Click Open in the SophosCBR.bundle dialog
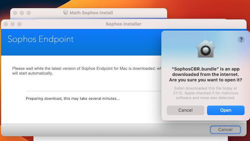Image resolution: width=250 pixels, height=141 pixels. pyautogui.click(x=225, y=110)
